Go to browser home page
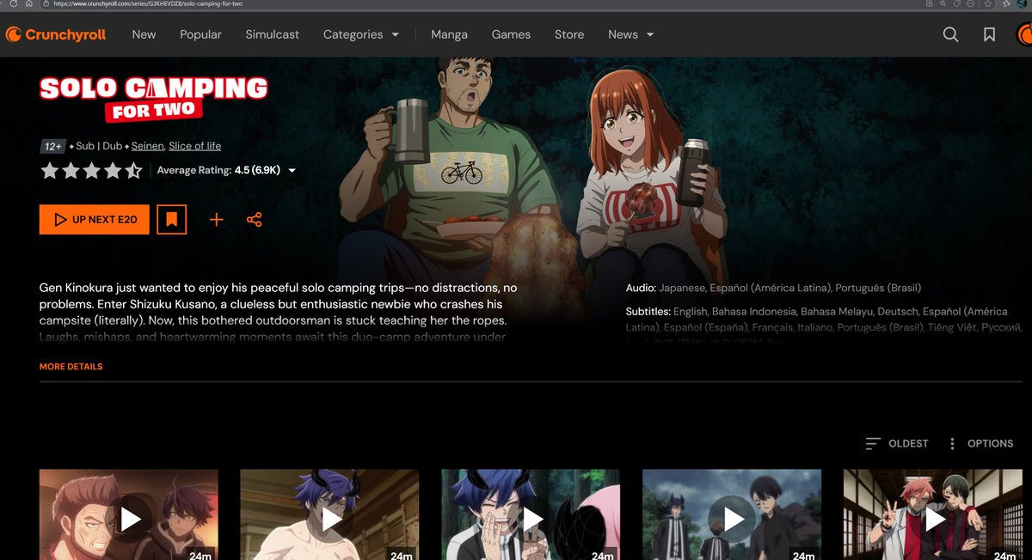1032x560 pixels. point(29,4)
